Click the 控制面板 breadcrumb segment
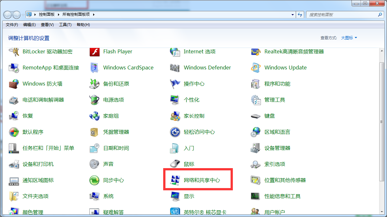The height and width of the screenshot is (217, 387). pos(47,15)
